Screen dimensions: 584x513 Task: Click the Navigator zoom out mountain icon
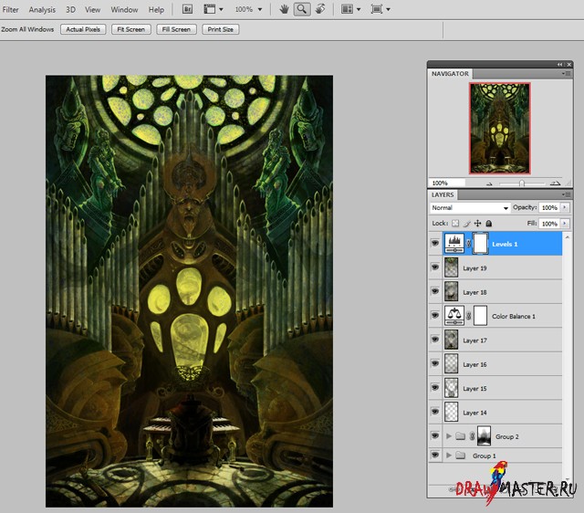(489, 183)
